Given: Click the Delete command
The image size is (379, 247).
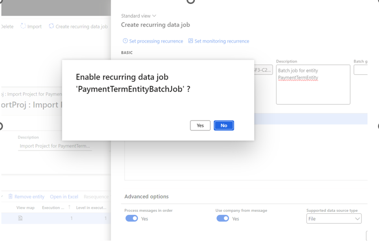Looking at the screenshot, I should [7, 26].
